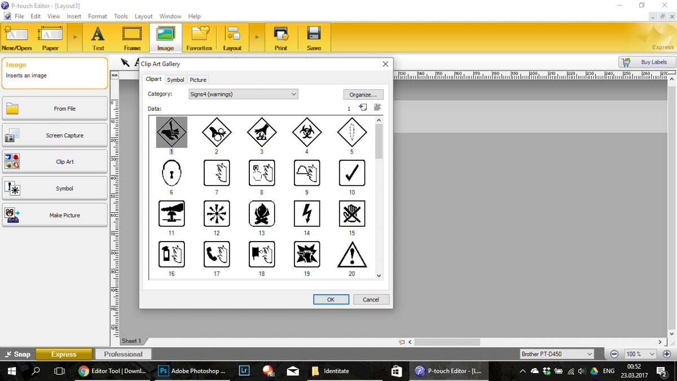The width and height of the screenshot is (677, 381).
Task: Switch to Symbol tab in gallery
Action: pyautogui.click(x=175, y=80)
